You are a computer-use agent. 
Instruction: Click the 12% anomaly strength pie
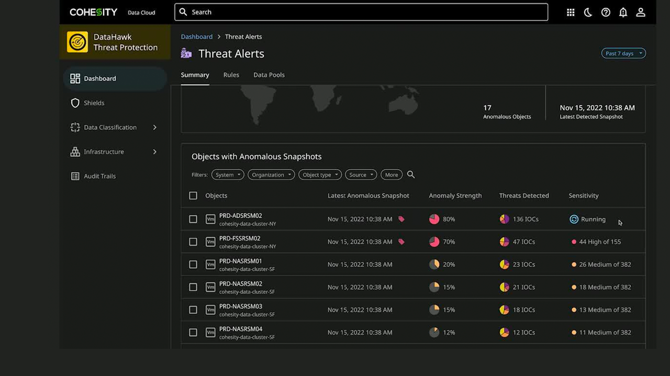(434, 332)
